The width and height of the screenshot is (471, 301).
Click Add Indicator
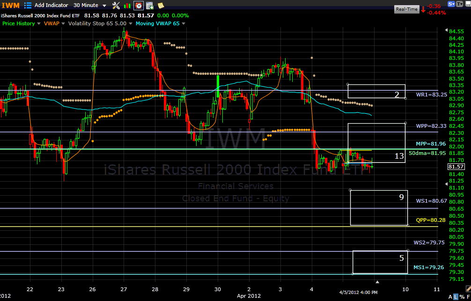[x=52, y=5]
